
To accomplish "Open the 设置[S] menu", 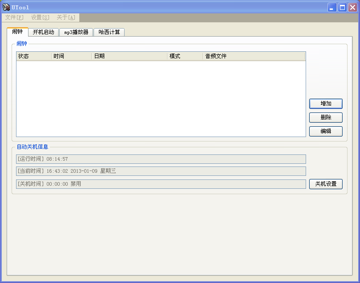I will coord(40,17).
